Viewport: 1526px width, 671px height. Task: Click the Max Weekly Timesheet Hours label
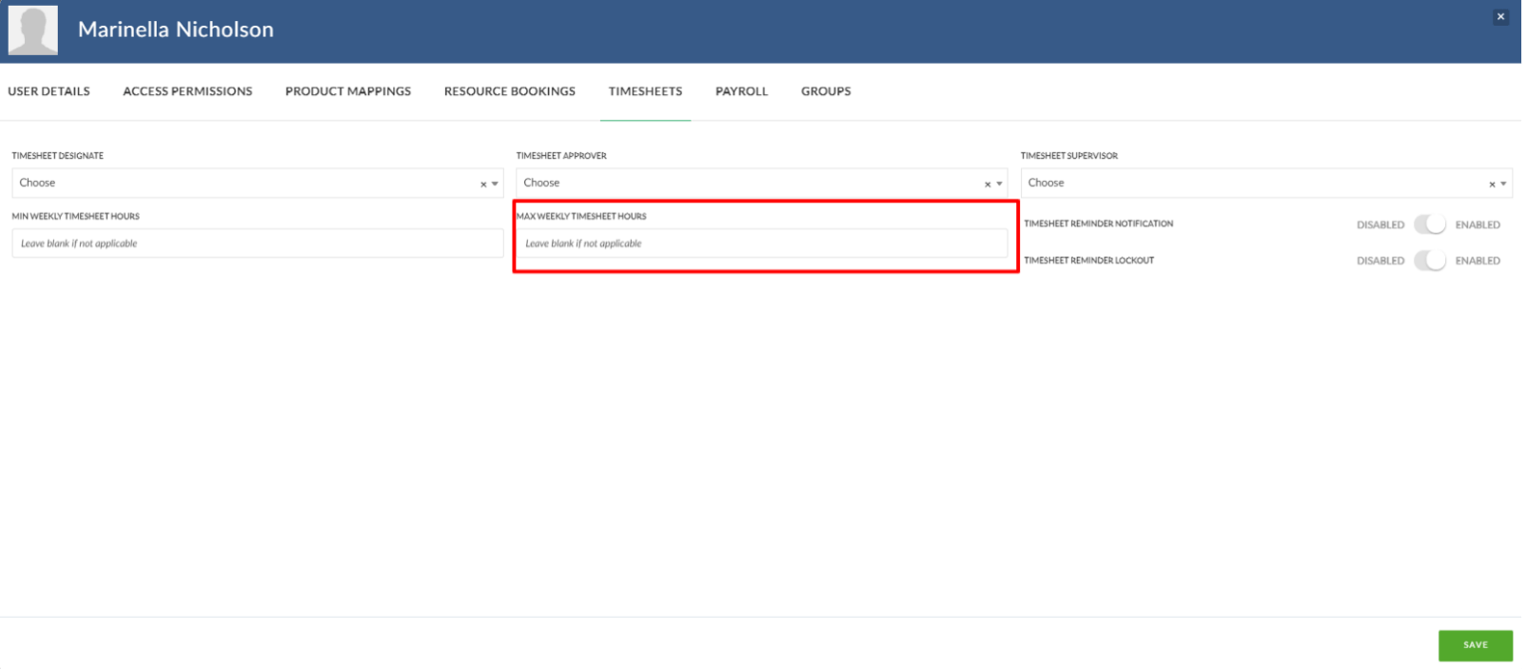[581, 216]
